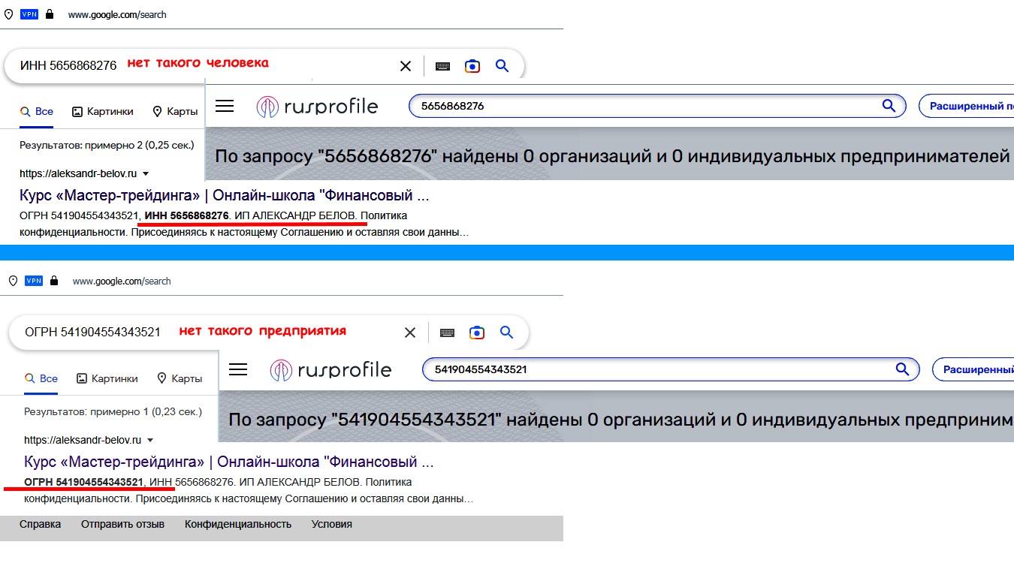Screen dimensions: 1014x563
Task: Select Все tab under ОГРН search
Action: 41,378
